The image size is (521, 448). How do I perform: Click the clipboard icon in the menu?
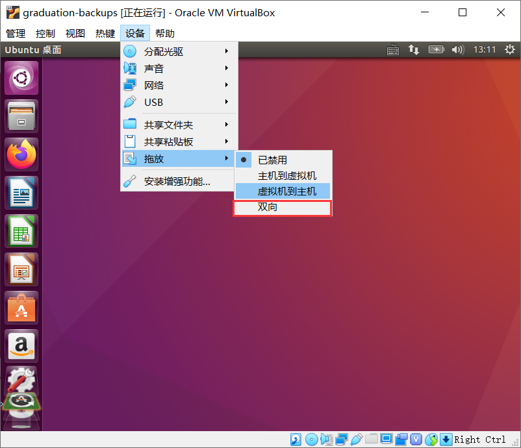(130, 142)
